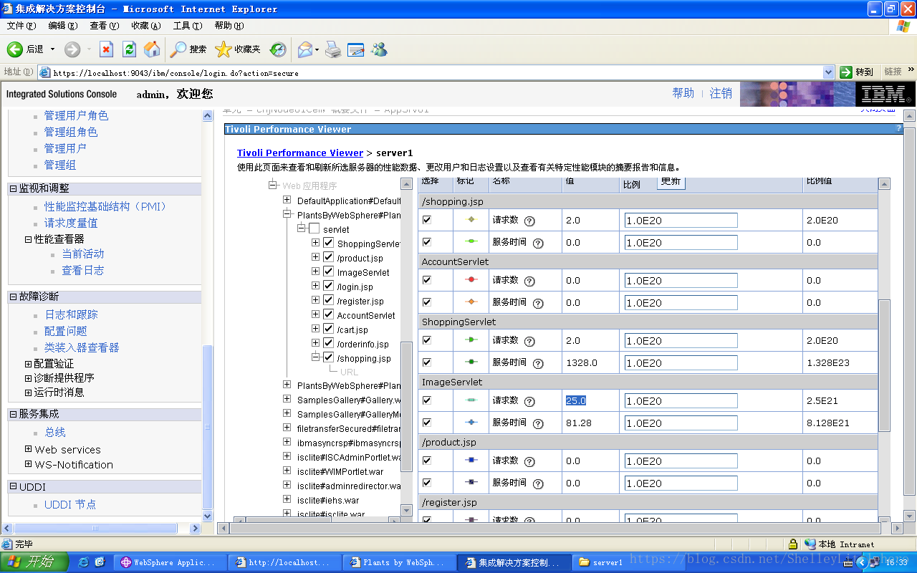Viewport: 917px width, 573px height.
Task: Click the 注销 logout link
Action: (721, 93)
